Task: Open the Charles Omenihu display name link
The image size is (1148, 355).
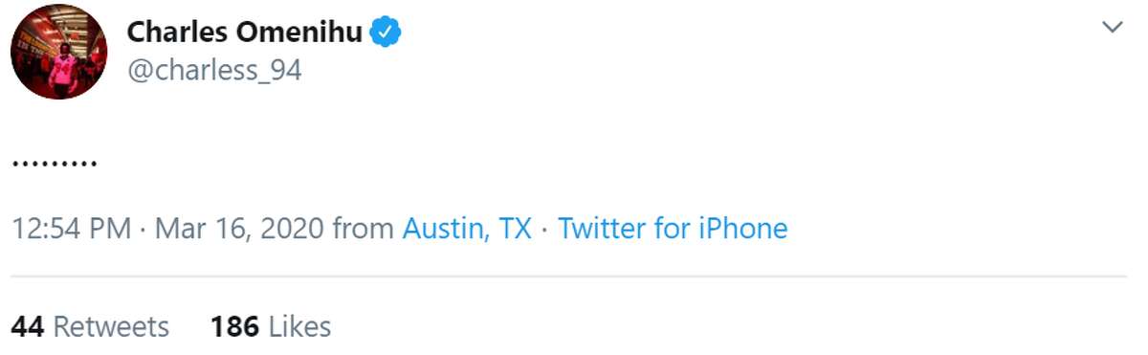Action: click(245, 33)
